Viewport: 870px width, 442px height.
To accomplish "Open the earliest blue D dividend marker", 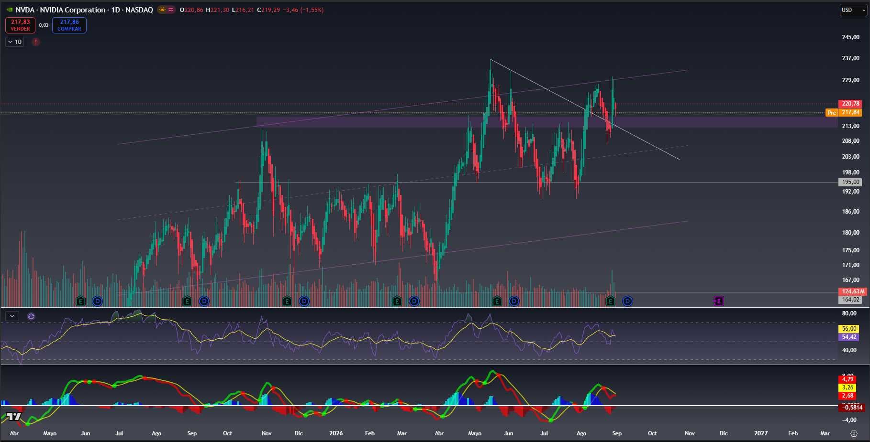I will tap(97, 301).
